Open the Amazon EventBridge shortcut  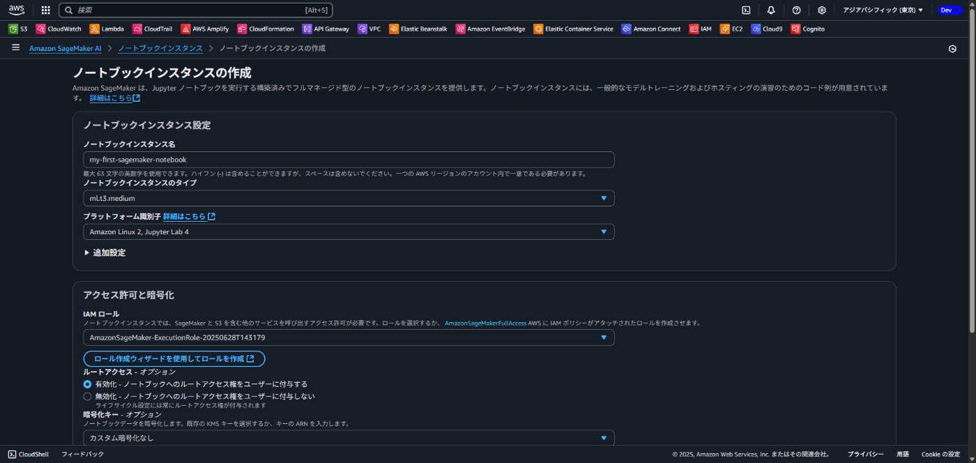491,29
